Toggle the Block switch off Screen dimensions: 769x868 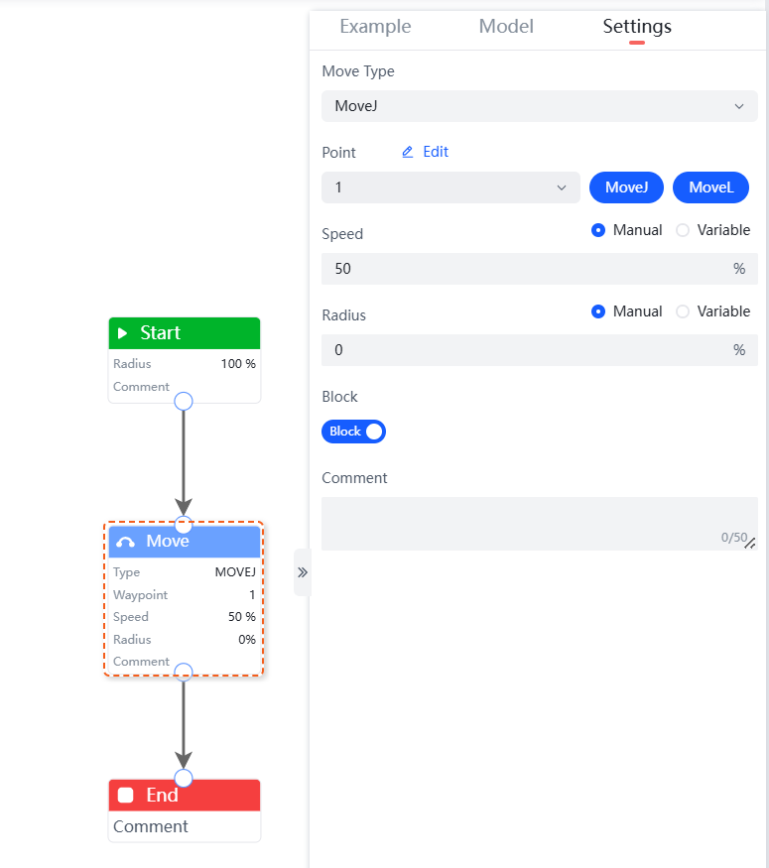(353, 432)
